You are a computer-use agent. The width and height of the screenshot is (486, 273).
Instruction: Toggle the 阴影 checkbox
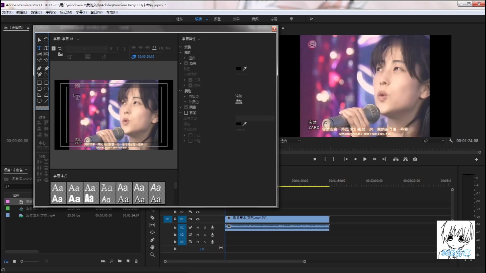point(186,107)
